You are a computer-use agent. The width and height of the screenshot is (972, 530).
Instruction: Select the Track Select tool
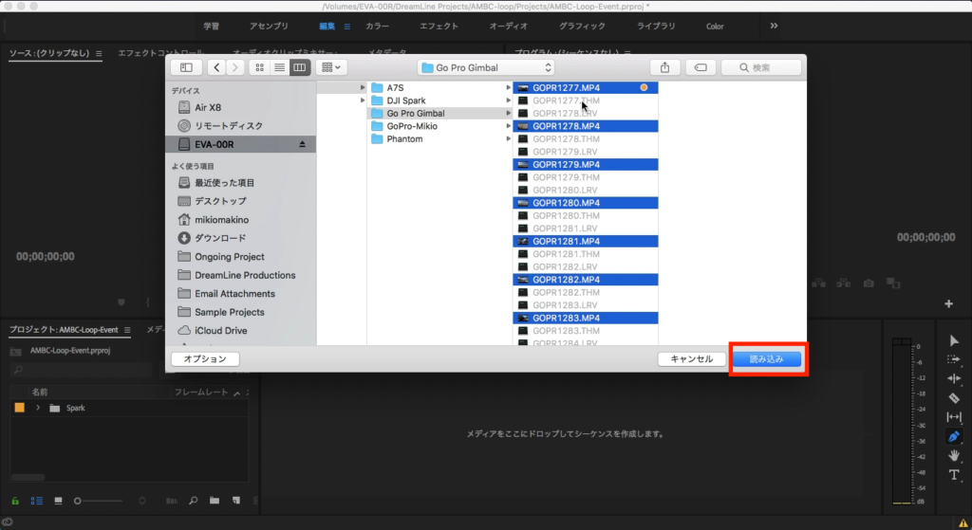(954, 359)
